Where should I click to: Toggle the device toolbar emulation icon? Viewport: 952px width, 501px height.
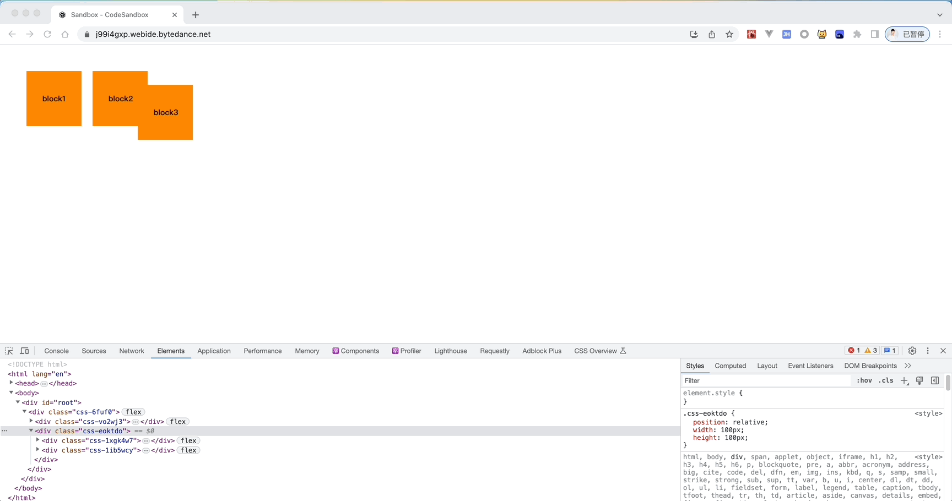click(25, 351)
